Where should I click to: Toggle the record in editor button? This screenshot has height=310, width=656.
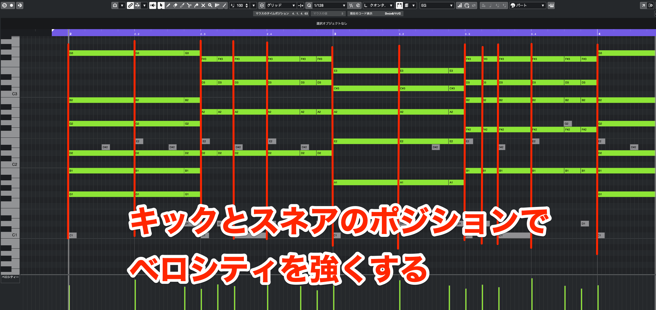[x=12, y=5]
